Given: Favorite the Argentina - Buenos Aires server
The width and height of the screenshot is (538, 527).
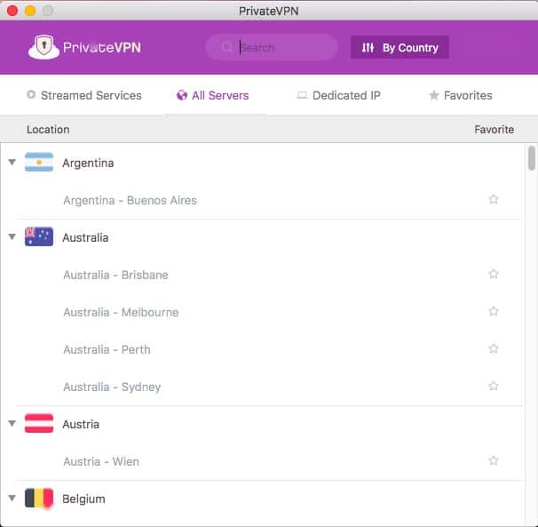Looking at the screenshot, I should coord(494,200).
